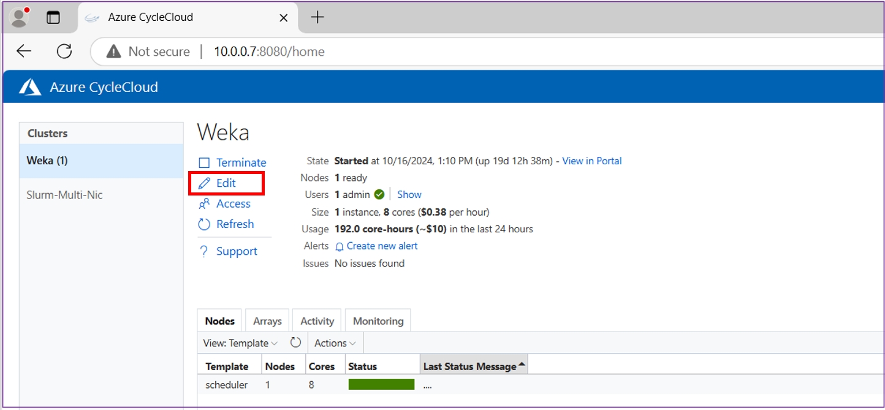The height and width of the screenshot is (410, 885).
Task: Click the View in Portal link
Action: click(591, 161)
